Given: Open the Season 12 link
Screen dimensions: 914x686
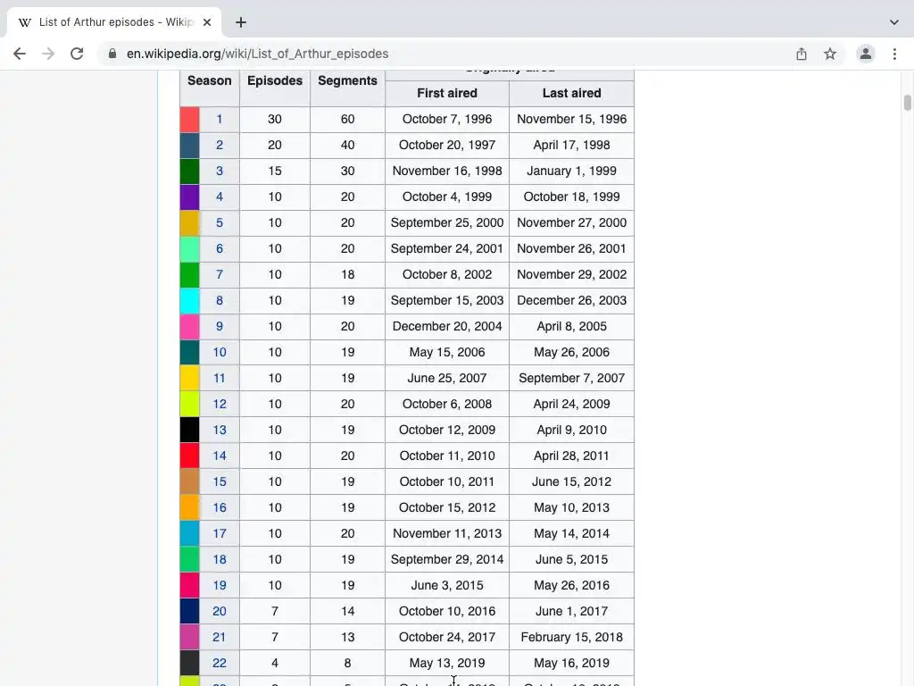Looking at the screenshot, I should (x=220, y=404).
